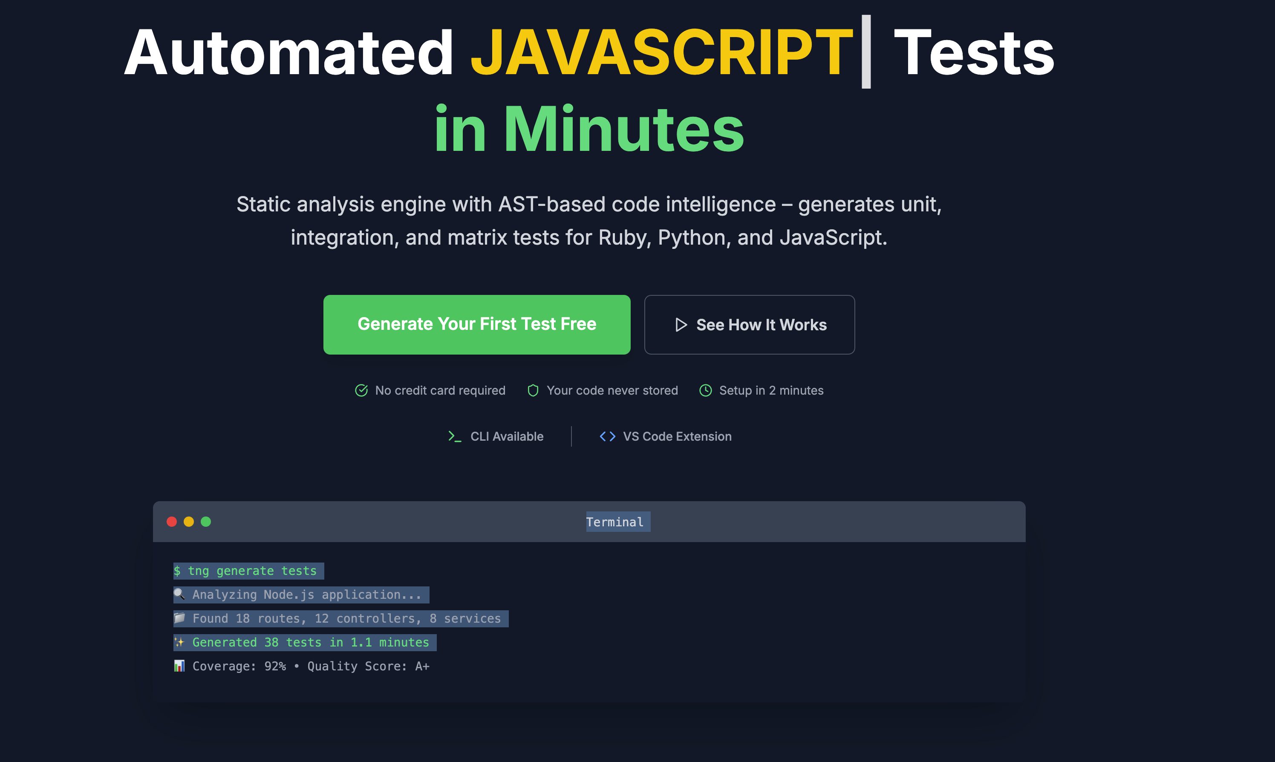Click the sparkles emoji beside Generated 38 tests

(x=179, y=642)
